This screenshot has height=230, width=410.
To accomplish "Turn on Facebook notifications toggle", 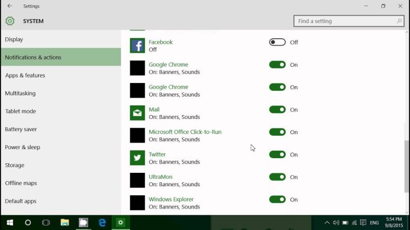I will pyautogui.click(x=277, y=42).
